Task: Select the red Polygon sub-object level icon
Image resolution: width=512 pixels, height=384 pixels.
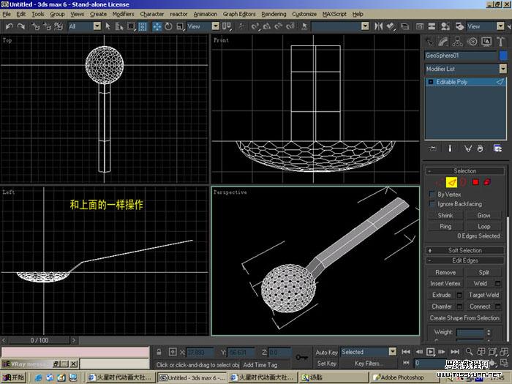Action: tap(475, 182)
